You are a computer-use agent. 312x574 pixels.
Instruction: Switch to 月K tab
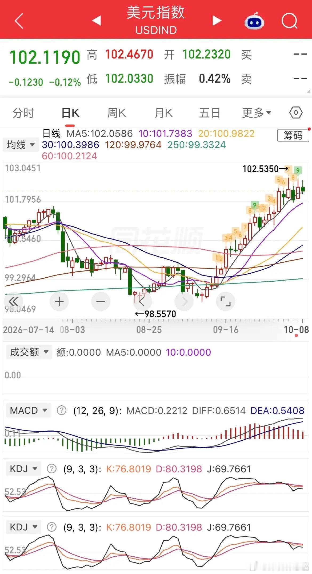point(163,113)
